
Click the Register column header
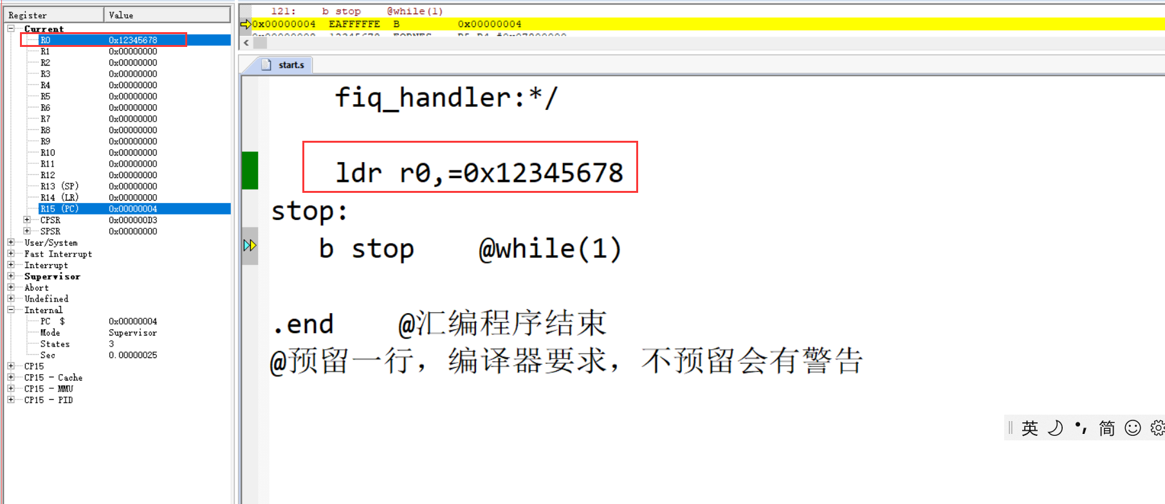[x=53, y=15]
